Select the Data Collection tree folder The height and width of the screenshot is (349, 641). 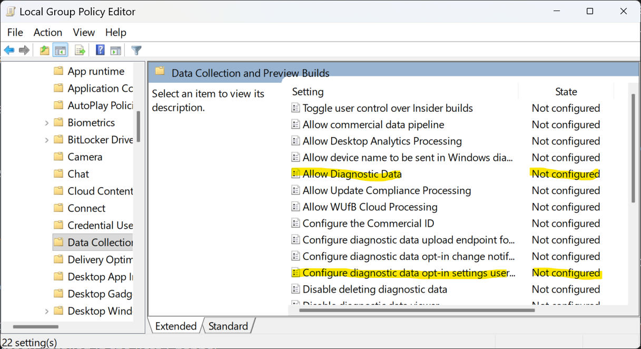tap(93, 243)
